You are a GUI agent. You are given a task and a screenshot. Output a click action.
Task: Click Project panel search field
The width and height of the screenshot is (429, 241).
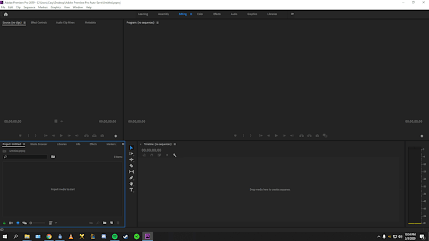click(25, 157)
